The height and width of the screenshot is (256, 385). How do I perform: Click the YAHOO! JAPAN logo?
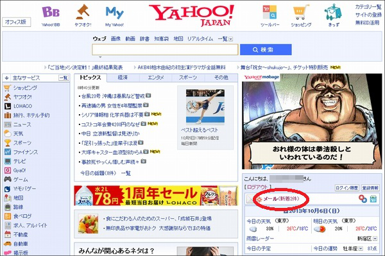[192, 15]
